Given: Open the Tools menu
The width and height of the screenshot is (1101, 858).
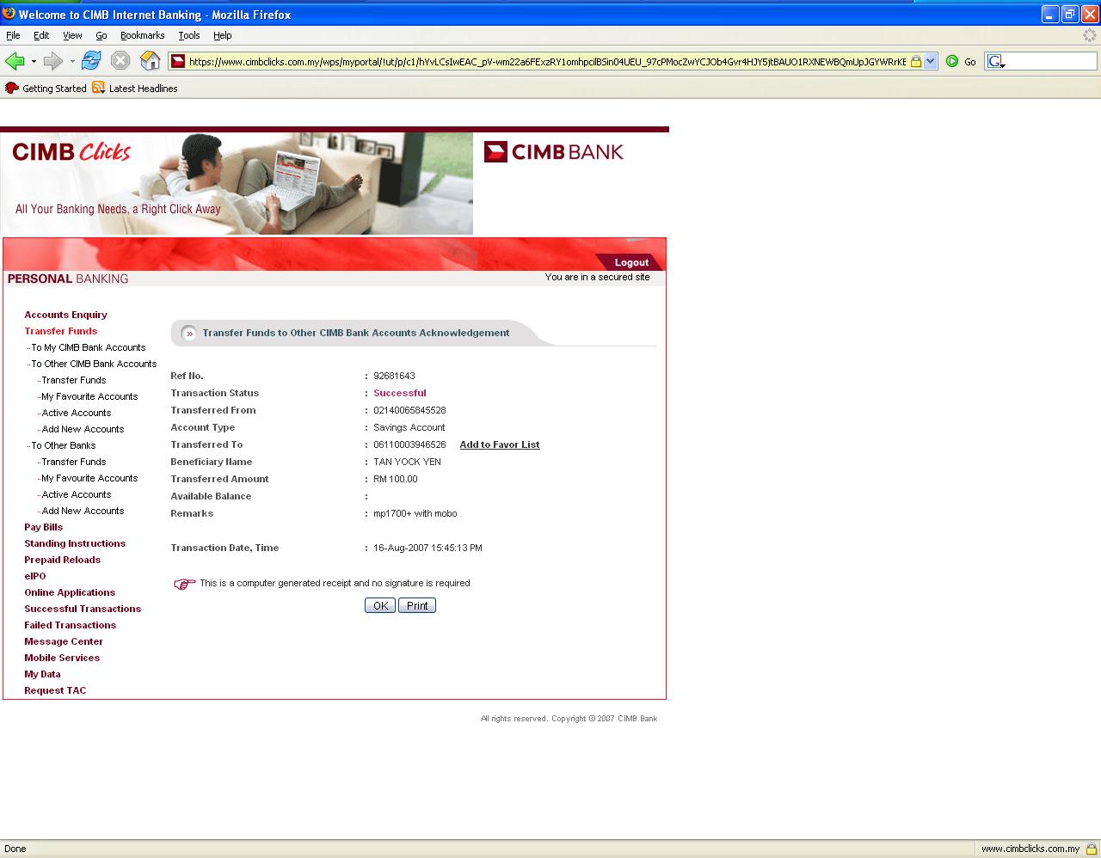Looking at the screenshot, I should pyautogui.click(x=189, y=35).
